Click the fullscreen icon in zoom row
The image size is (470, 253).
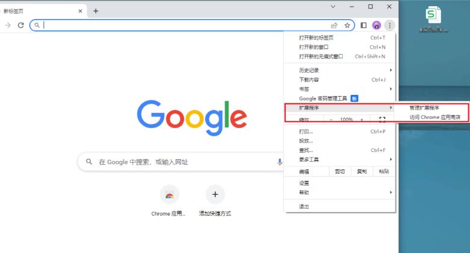click(382, 120)
